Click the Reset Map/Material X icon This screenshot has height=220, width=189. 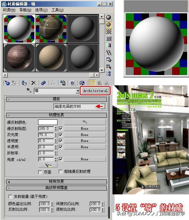(33, 83)
